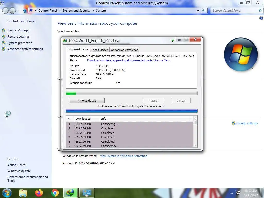264x198 pixels.
Task: Select connection row 4 with 662.563 MB
Action: click(129, 137)
